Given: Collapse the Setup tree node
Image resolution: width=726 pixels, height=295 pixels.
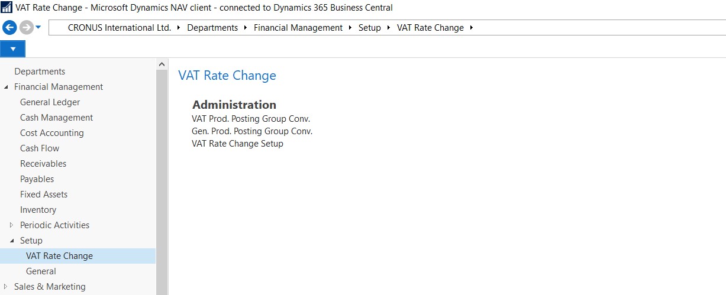Looking at the screenshot, I should click(12, 241).
